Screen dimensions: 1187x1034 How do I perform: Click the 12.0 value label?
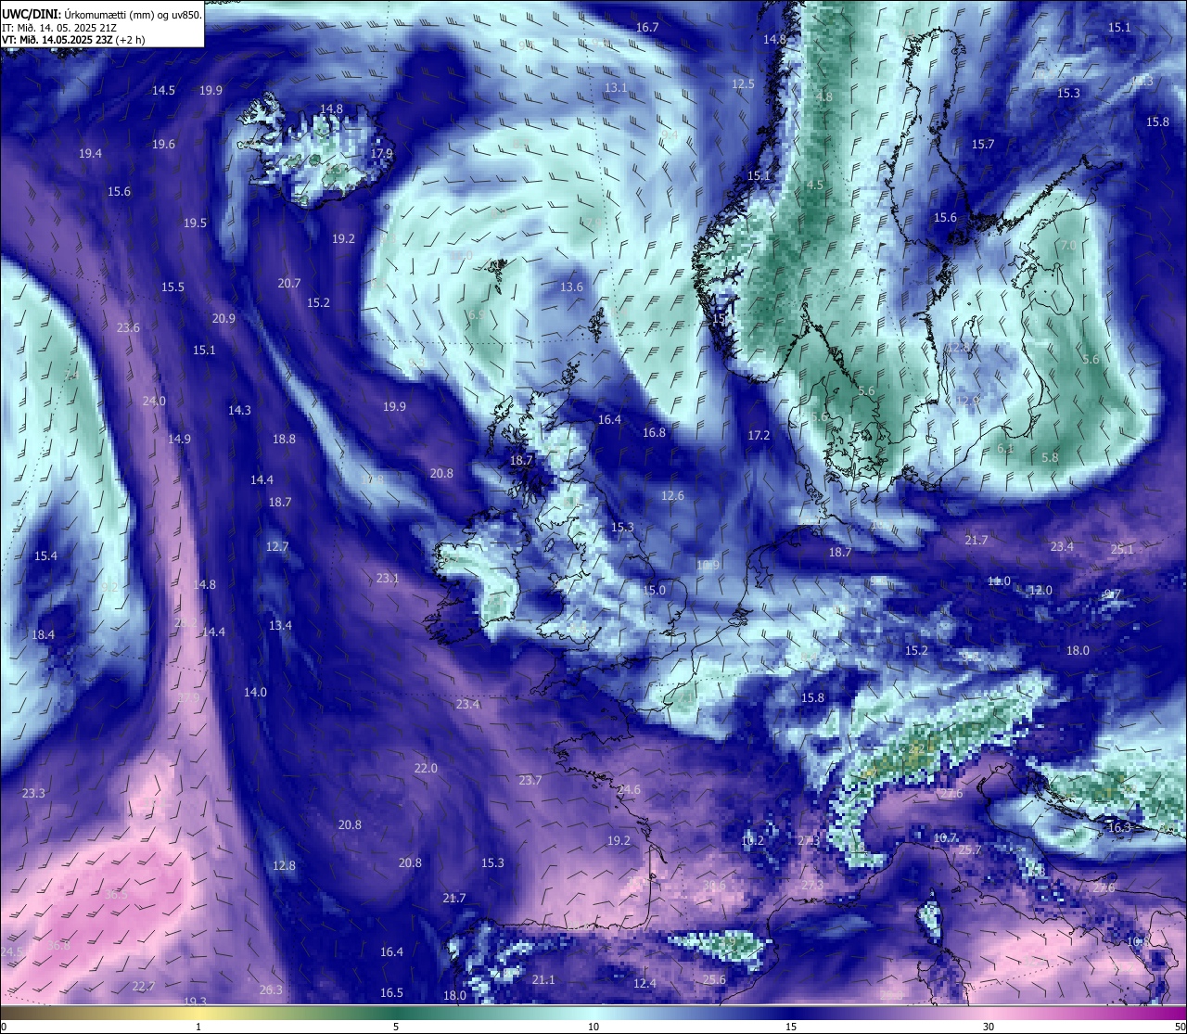point(1040,590)
